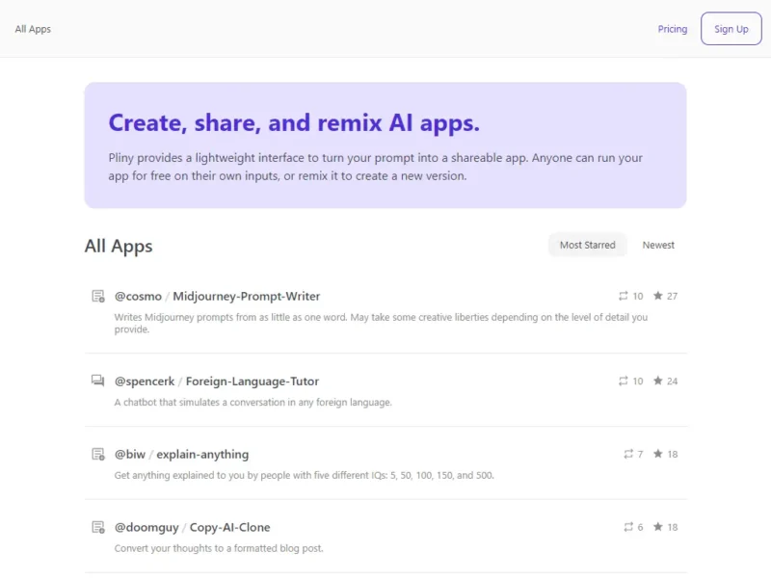Visit the @spencerk profile link
Viewport: 771px width, 578px height.
(x=144, y=381)
